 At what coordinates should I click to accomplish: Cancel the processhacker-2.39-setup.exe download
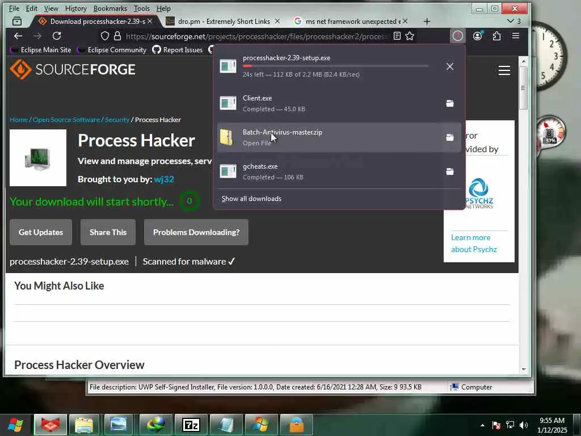[450, 66]
